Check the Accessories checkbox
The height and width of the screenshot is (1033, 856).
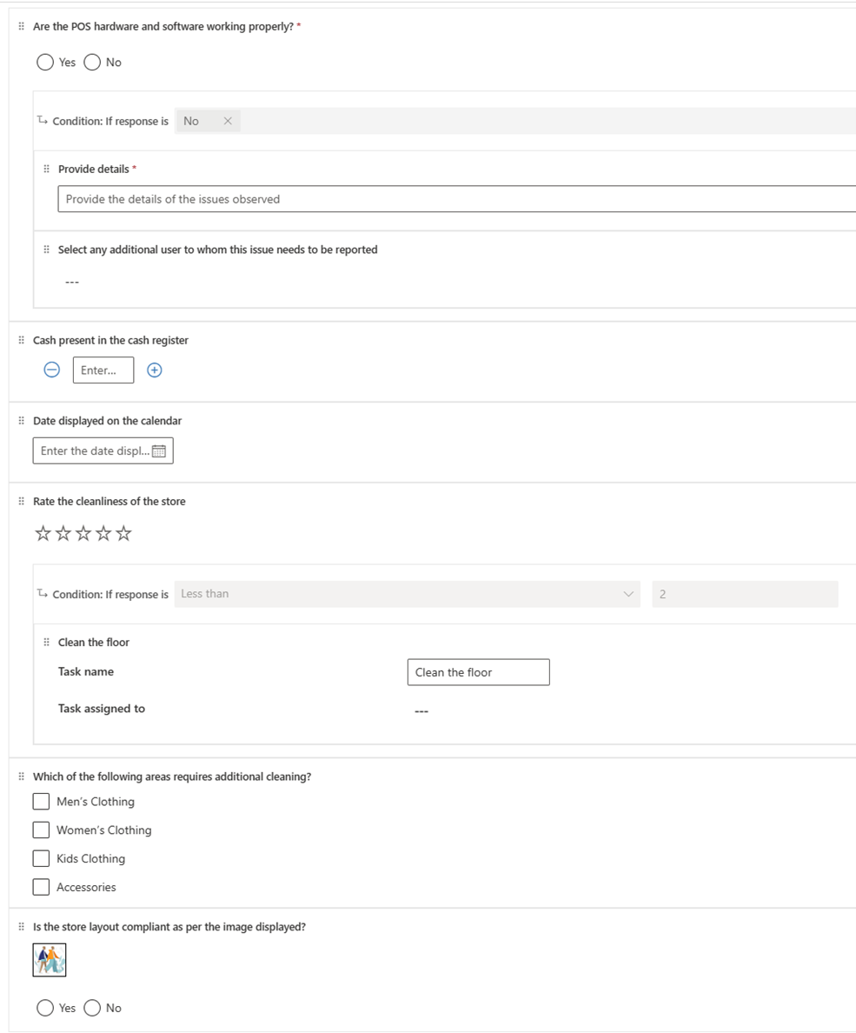[41, 887]
